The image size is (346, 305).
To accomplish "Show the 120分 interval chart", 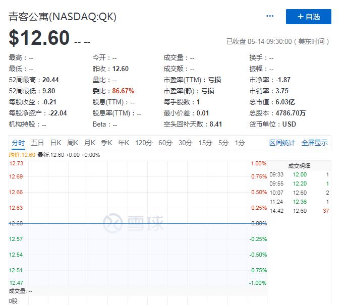I will point(144,143).
